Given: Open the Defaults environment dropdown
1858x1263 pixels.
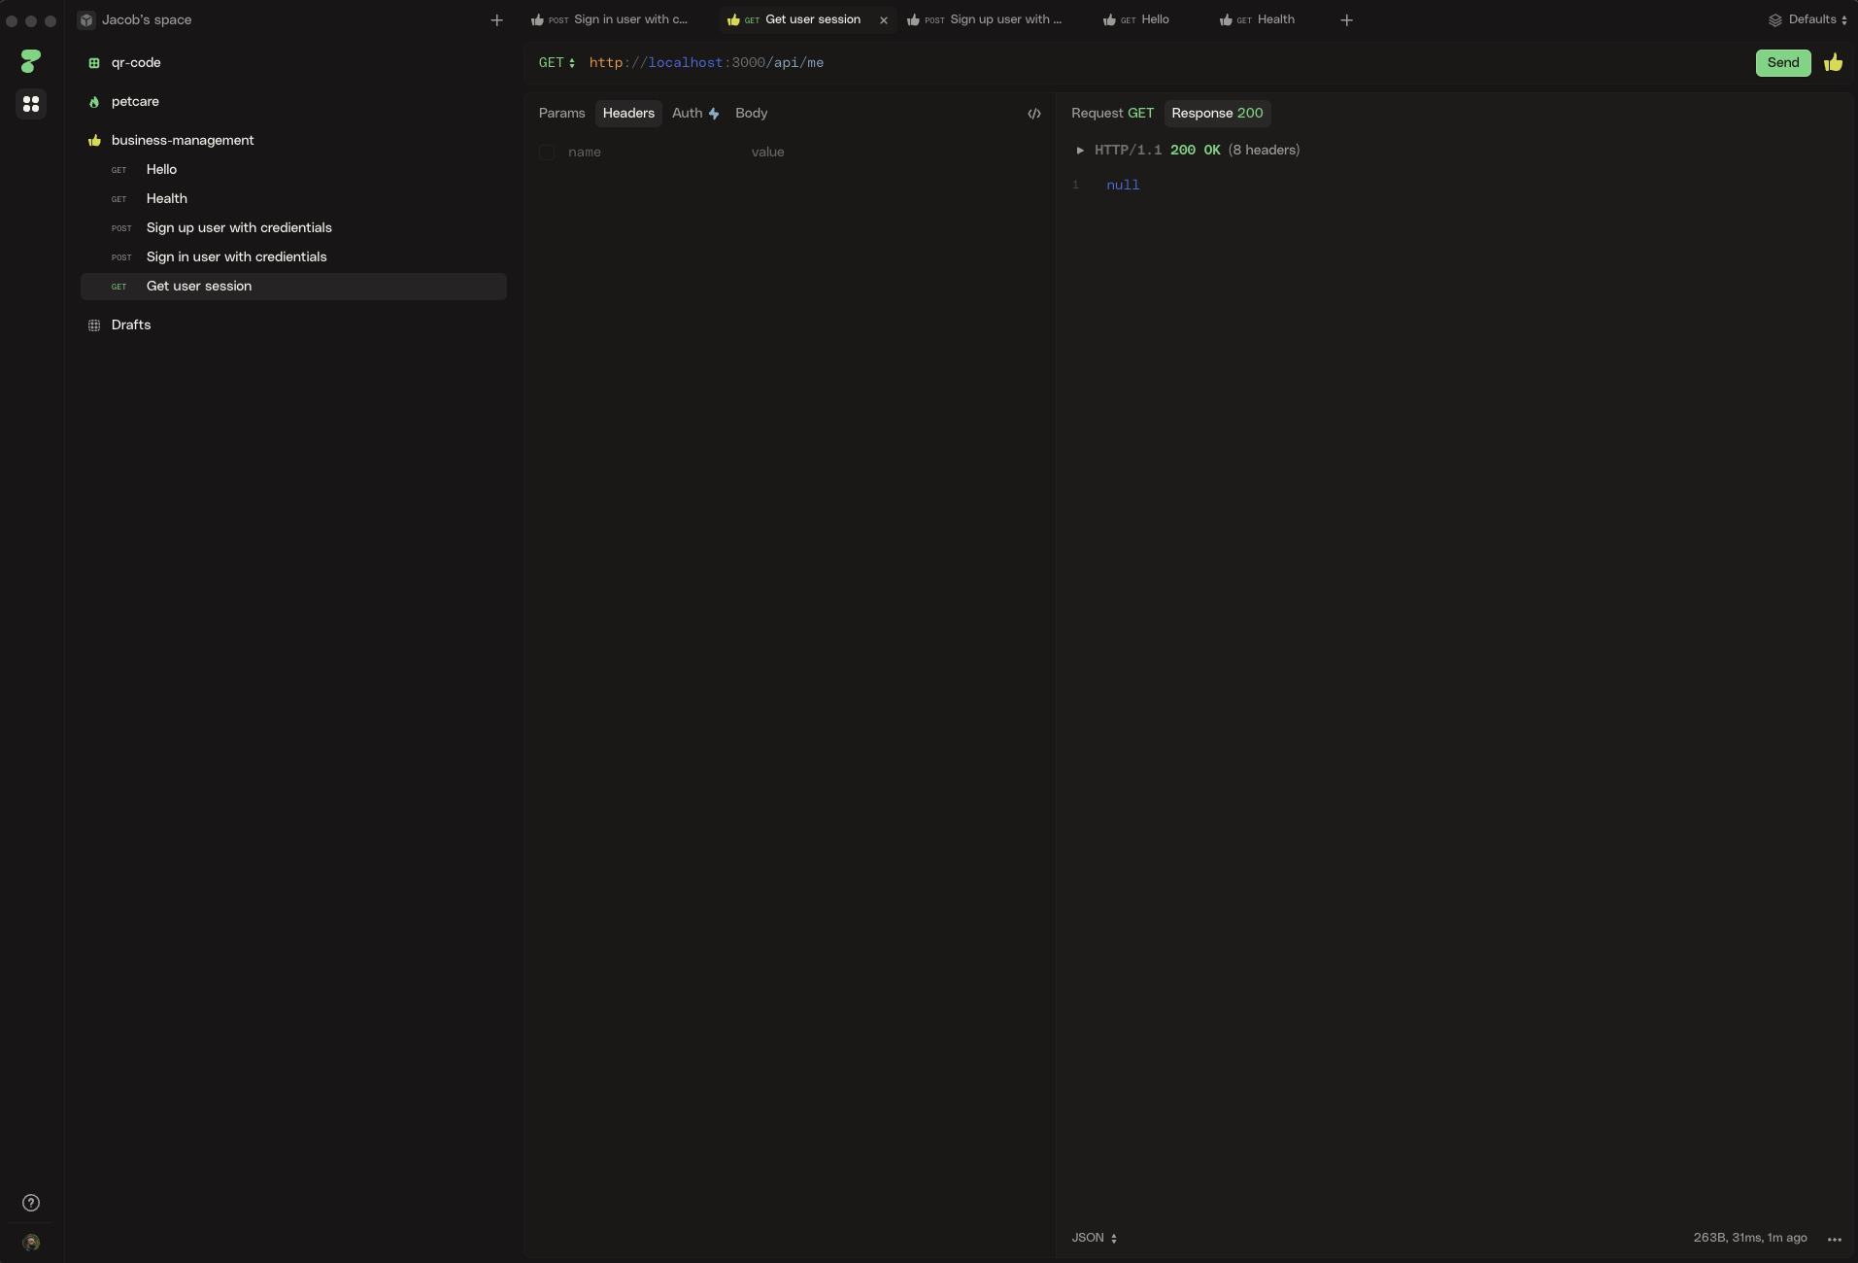Looking at the screenshot, I should pos(1808,20).
